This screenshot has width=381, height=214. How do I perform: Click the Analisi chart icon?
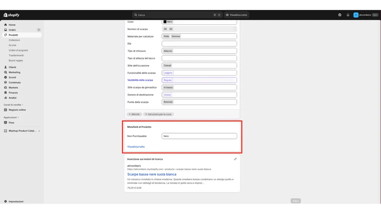[6, 98]
